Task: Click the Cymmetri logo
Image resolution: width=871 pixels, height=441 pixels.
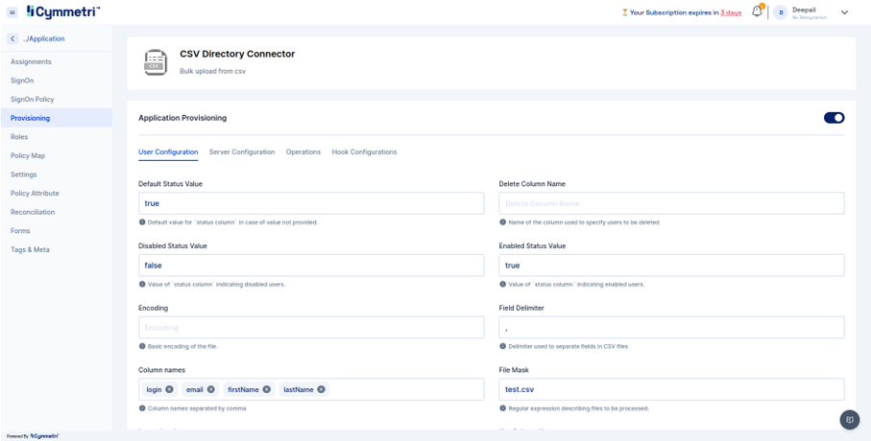Action: tap(63, 12)
